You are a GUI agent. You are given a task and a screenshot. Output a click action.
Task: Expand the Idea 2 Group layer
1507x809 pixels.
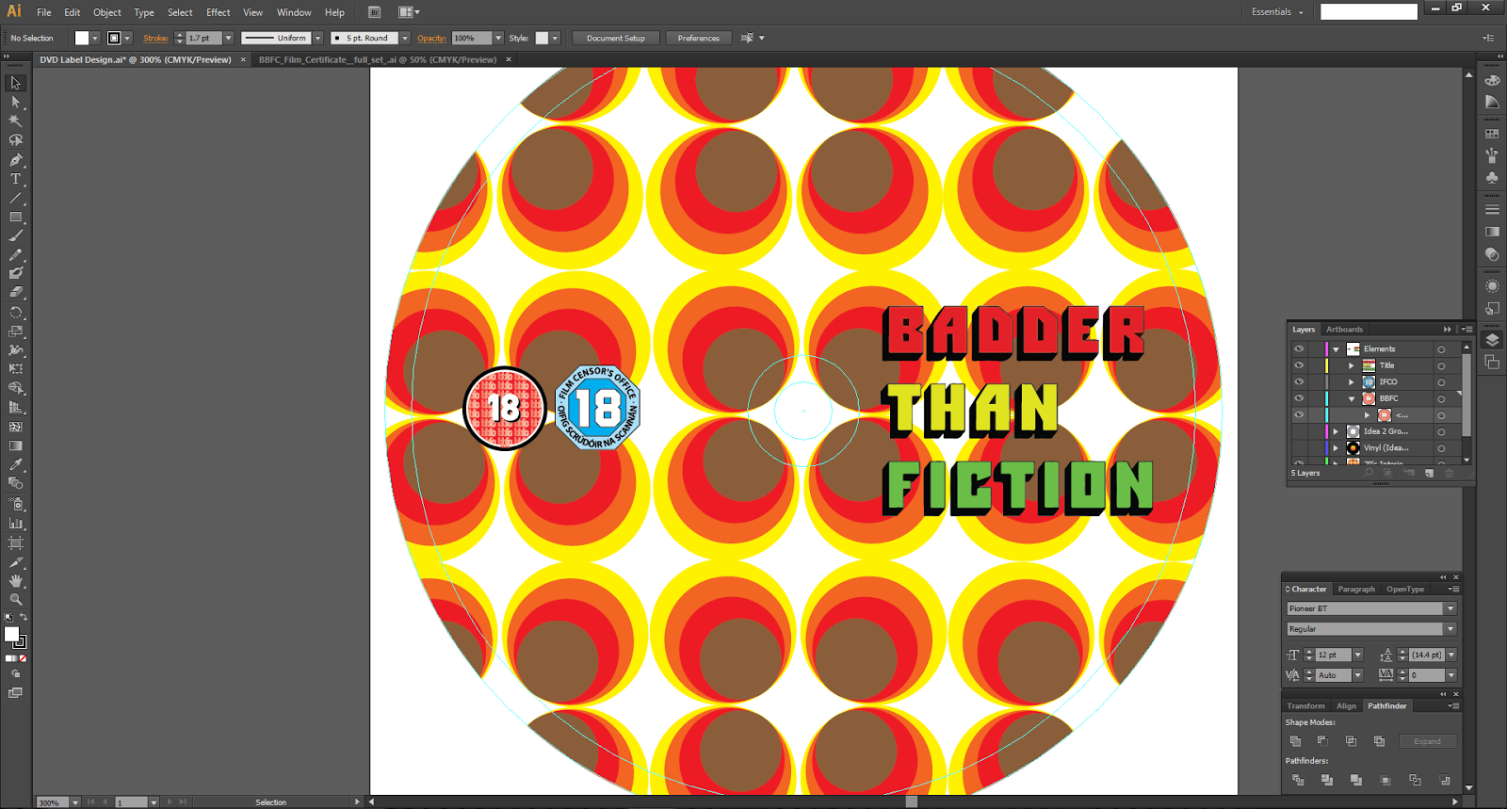(1336, 431)
